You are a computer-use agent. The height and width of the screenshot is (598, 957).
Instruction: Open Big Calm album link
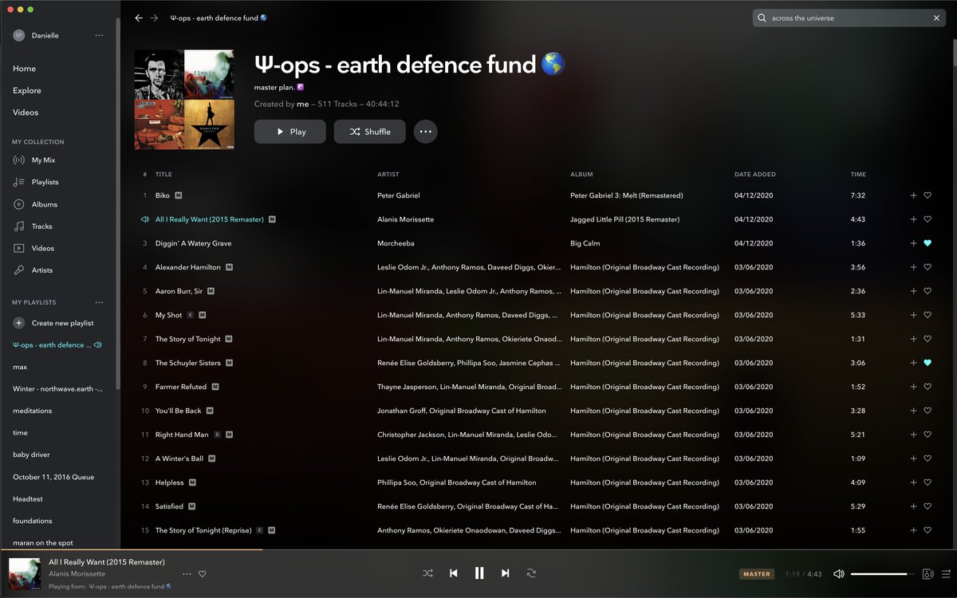pos(585,243)
